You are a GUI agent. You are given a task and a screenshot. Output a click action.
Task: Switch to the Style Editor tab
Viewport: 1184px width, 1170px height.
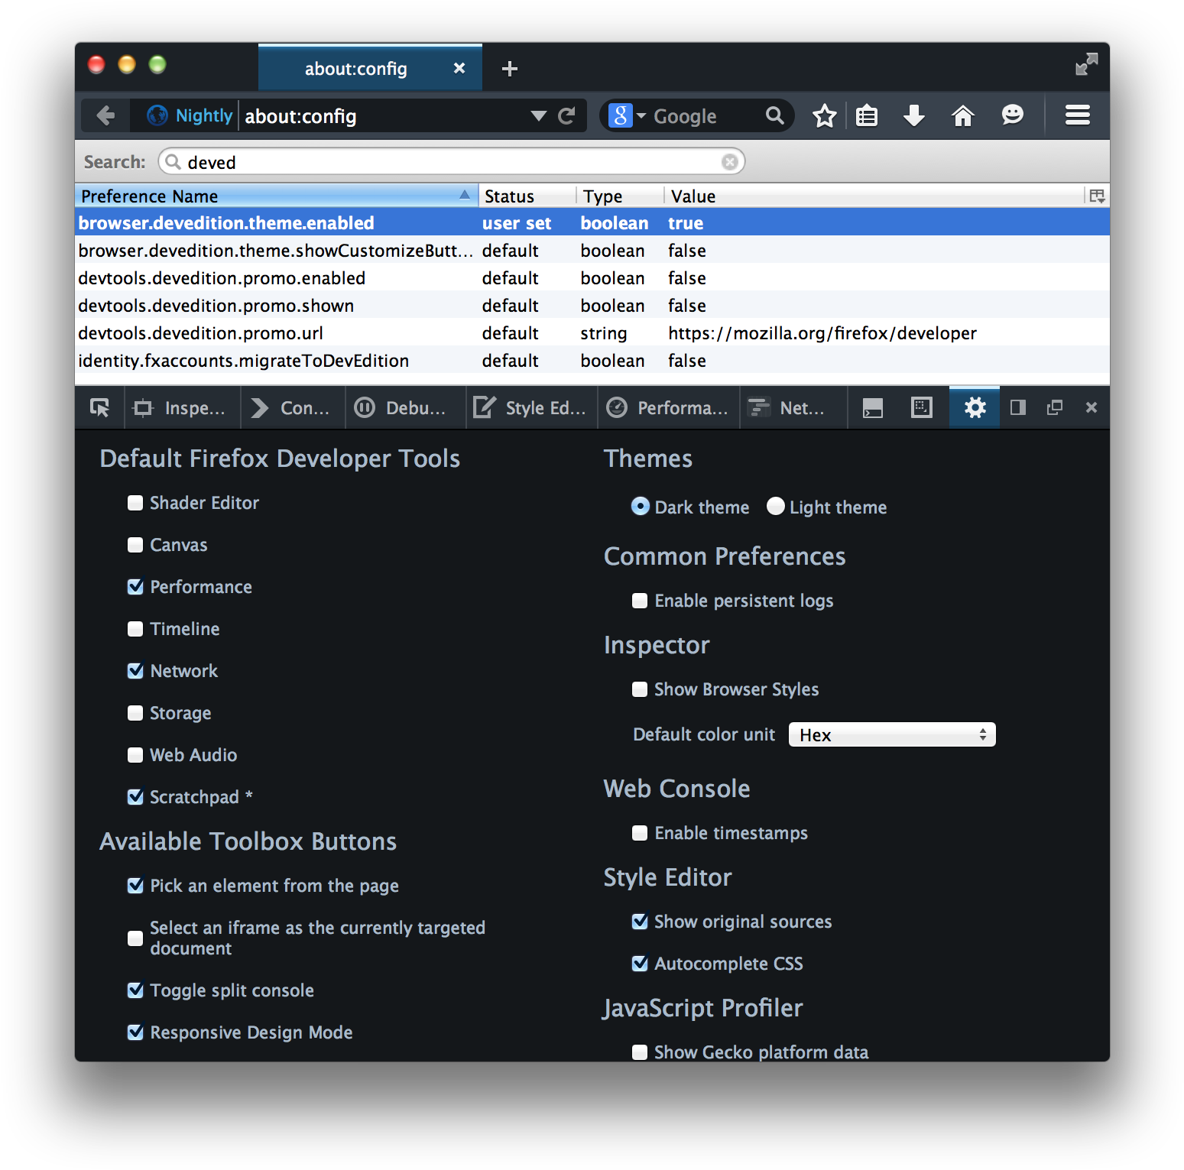point(531,407)
